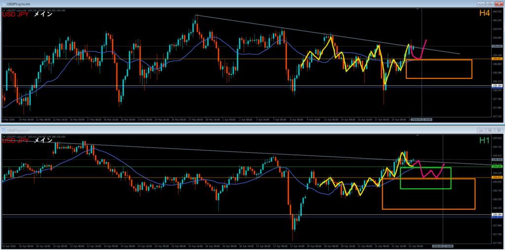Click the 6 Mar 2026 date on H4 time axis
This screenshot has width=505, height=250.
(x=8, y=119)
